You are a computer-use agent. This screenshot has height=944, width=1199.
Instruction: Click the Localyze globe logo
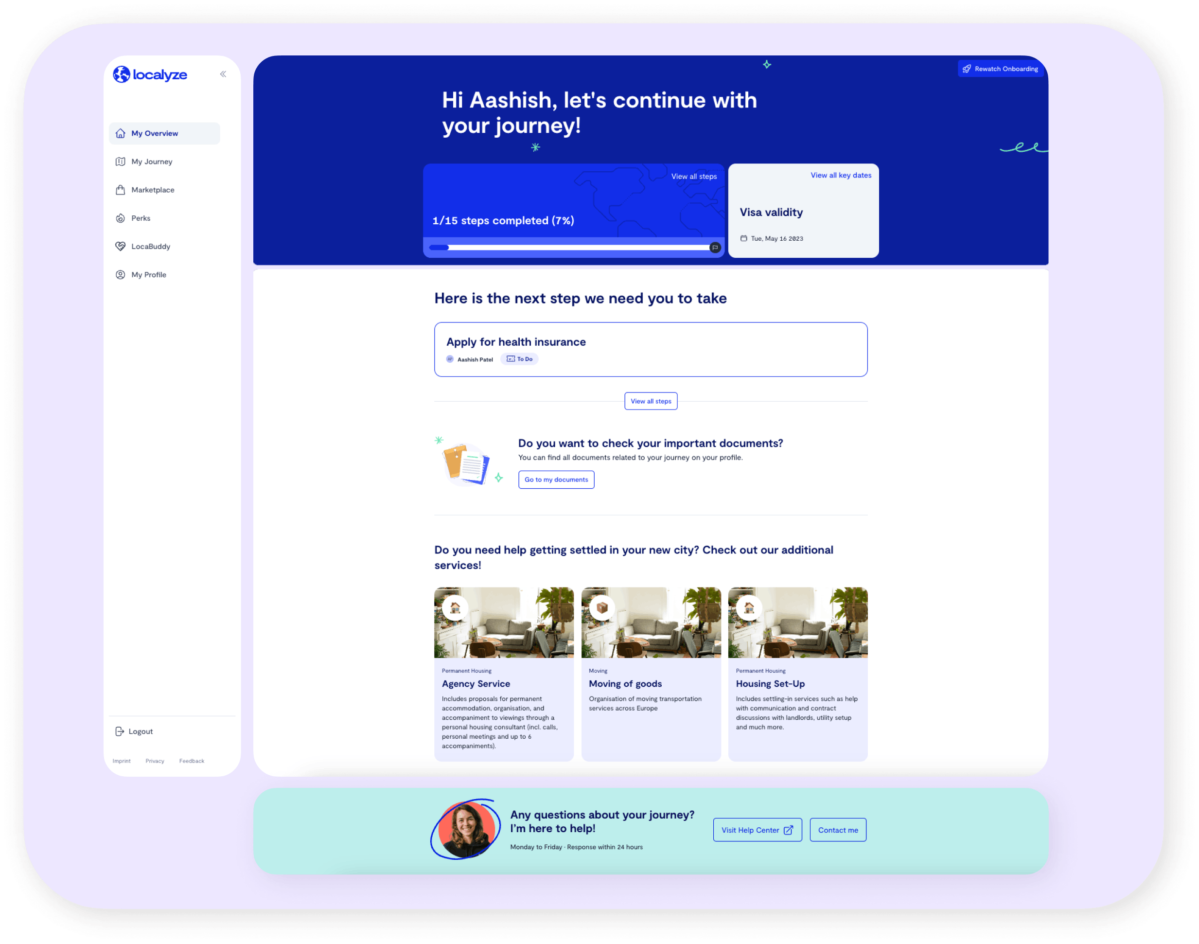pos(122,74)
